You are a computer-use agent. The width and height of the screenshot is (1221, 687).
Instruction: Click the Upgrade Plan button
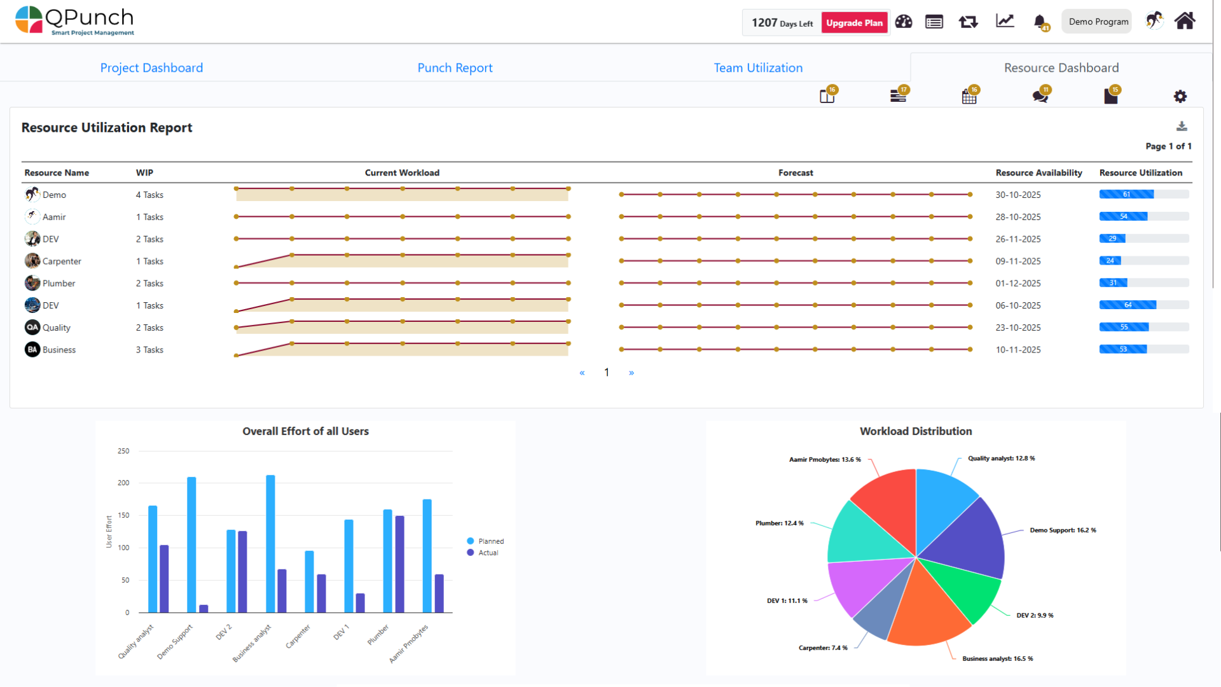point(854,23)
